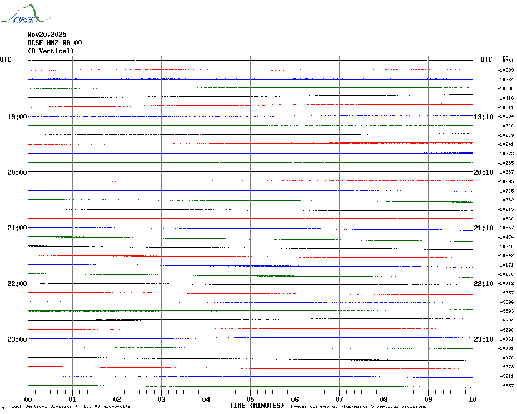Select the date text Nov20,2025
This screenshot has width=517, height=414.
click(47, 34)
